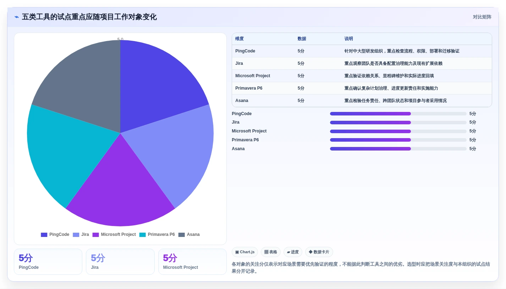Click the Jira legend color swatch

[x=76, y=235]
